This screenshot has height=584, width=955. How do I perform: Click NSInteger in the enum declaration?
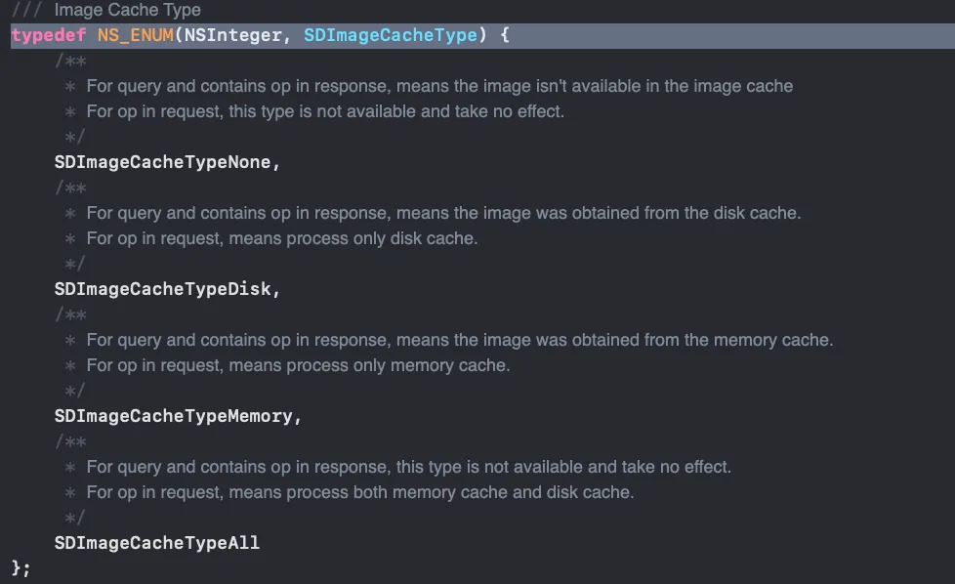232,35
